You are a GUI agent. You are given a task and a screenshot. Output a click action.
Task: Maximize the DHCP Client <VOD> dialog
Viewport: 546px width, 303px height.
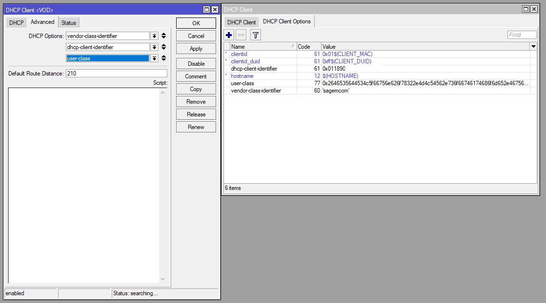point(206,10)
